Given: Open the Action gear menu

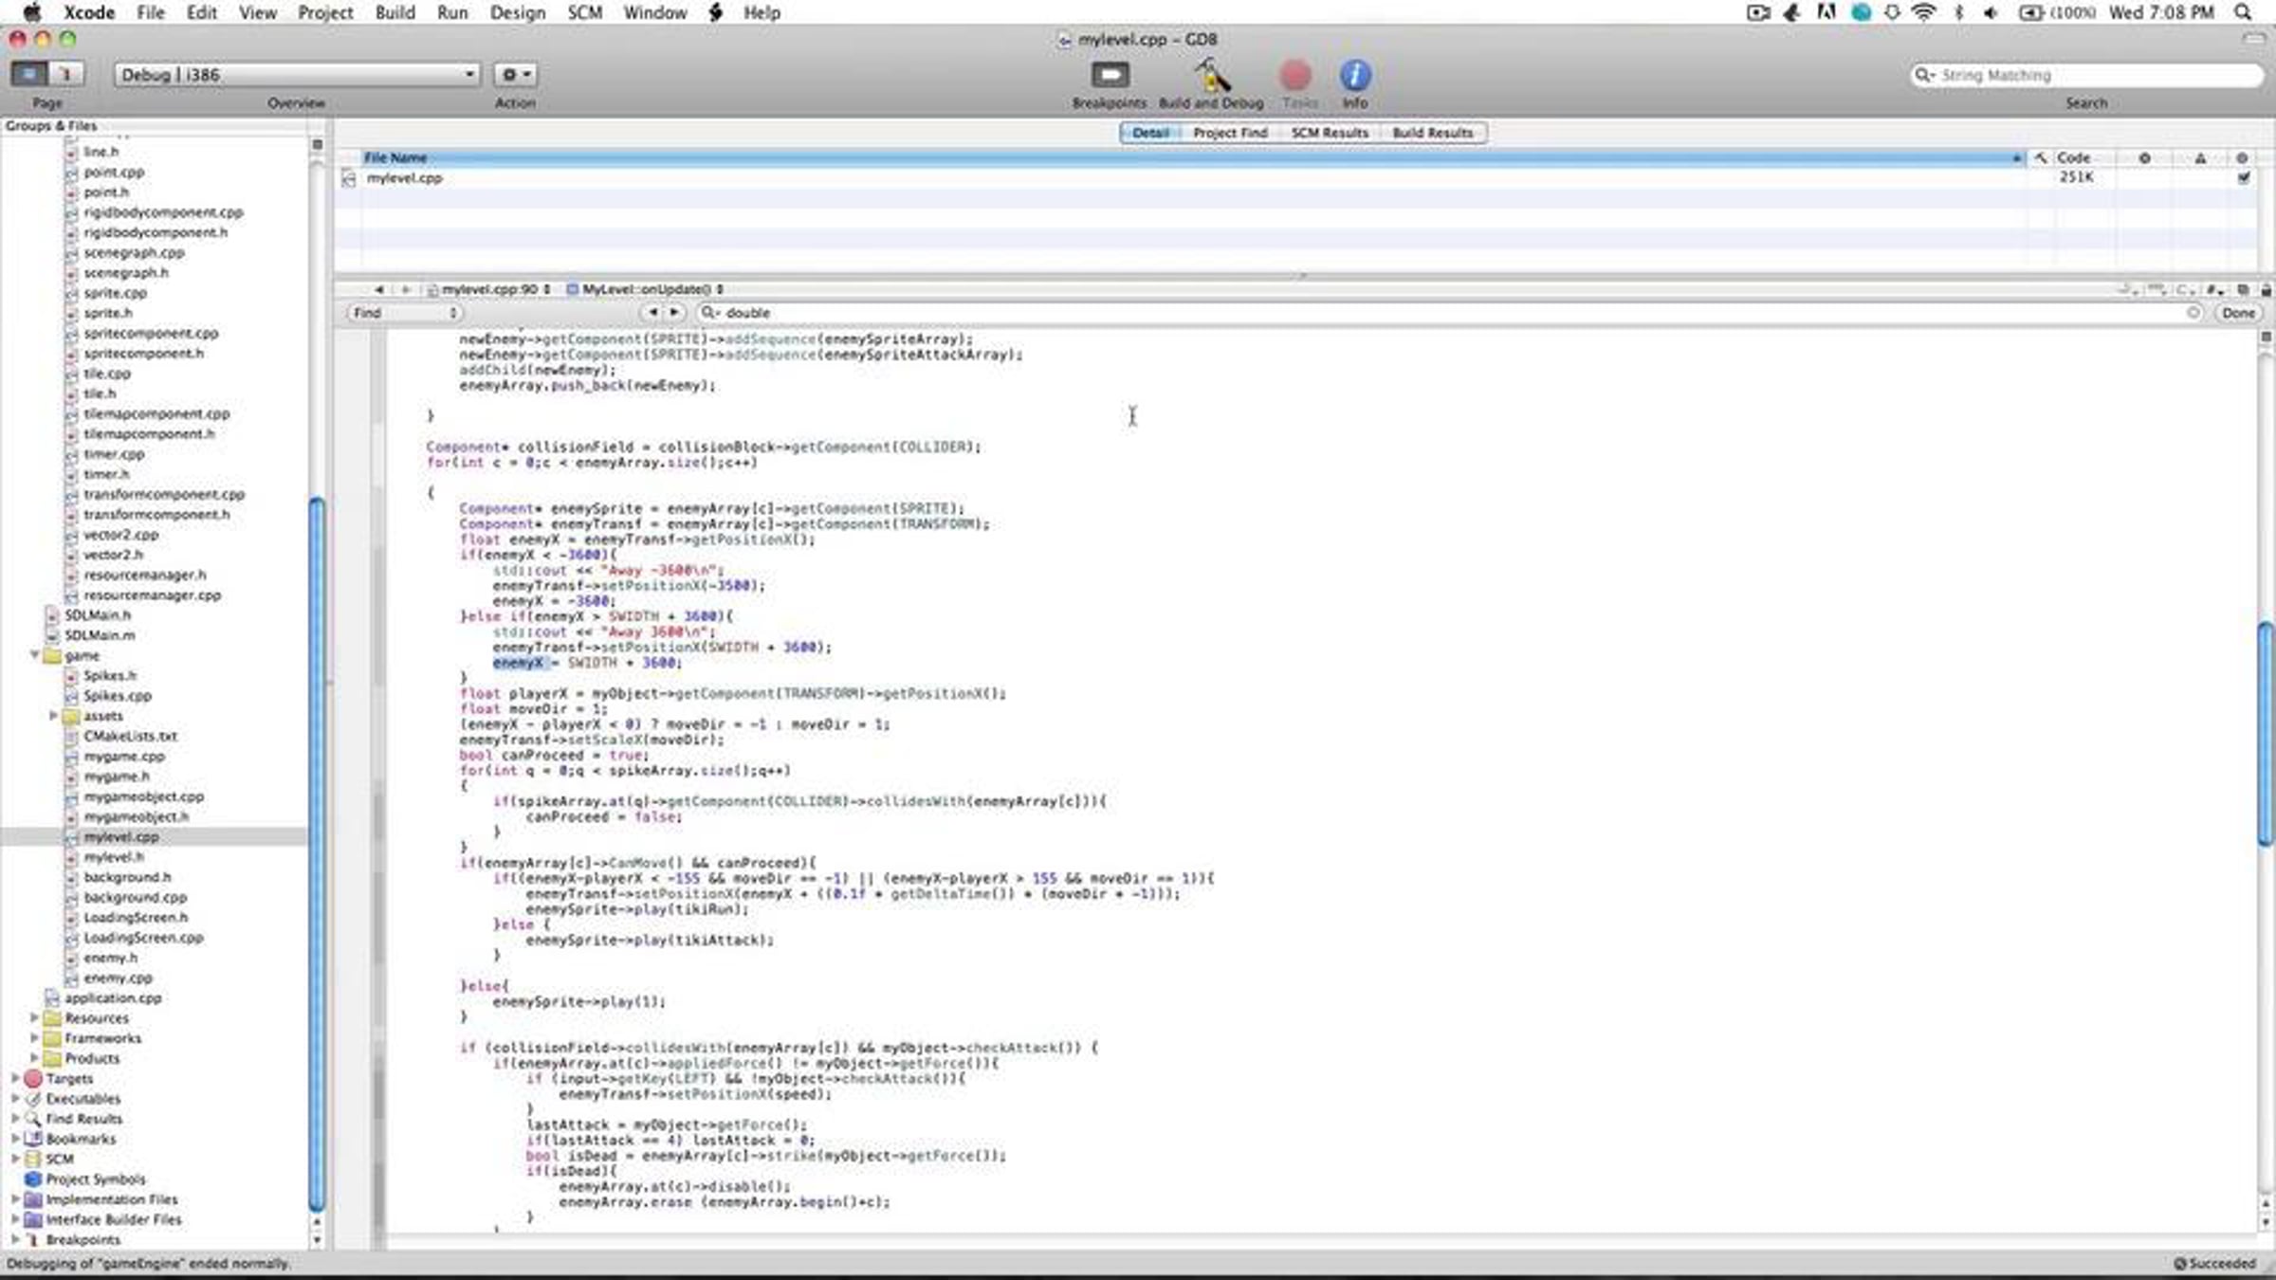Looking at the screenshot, I should tap(515, 74).
